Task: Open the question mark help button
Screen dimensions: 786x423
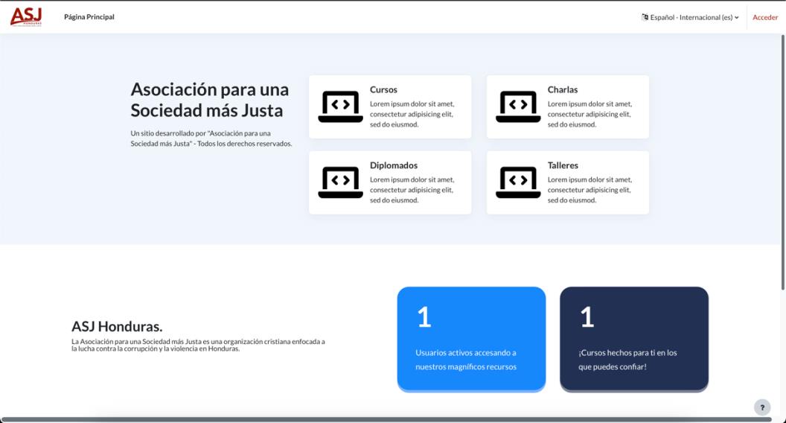Action: 762,407
